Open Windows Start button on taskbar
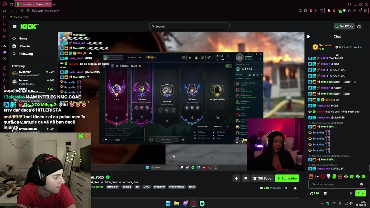The image size is (370, 208). pos(168,203)
